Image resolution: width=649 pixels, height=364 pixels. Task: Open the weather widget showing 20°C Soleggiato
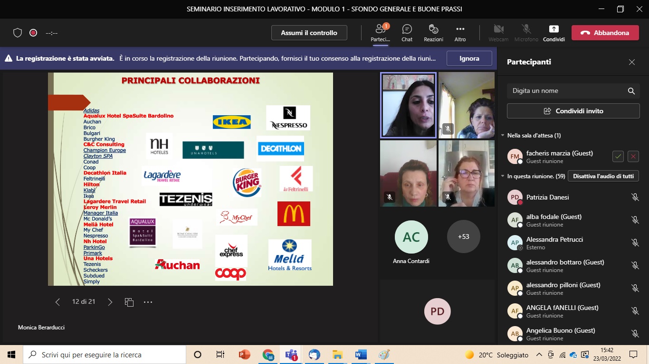496,355
